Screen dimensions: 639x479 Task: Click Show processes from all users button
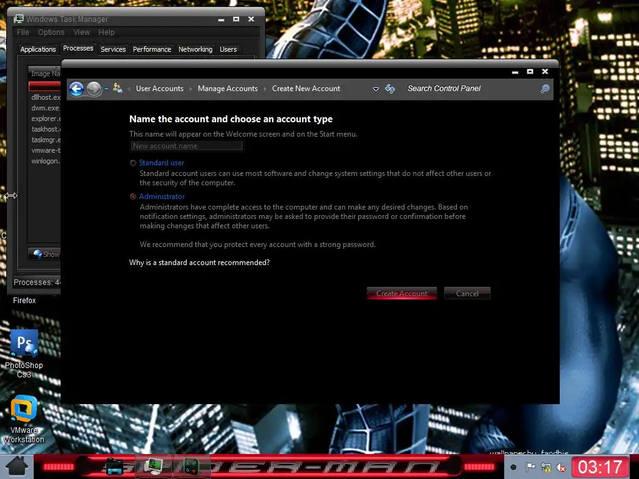click(45, 254)
